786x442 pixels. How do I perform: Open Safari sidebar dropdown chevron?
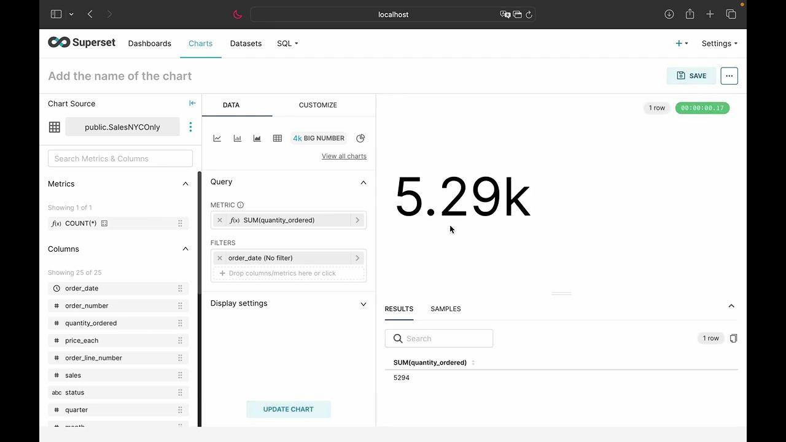[71, 14]
